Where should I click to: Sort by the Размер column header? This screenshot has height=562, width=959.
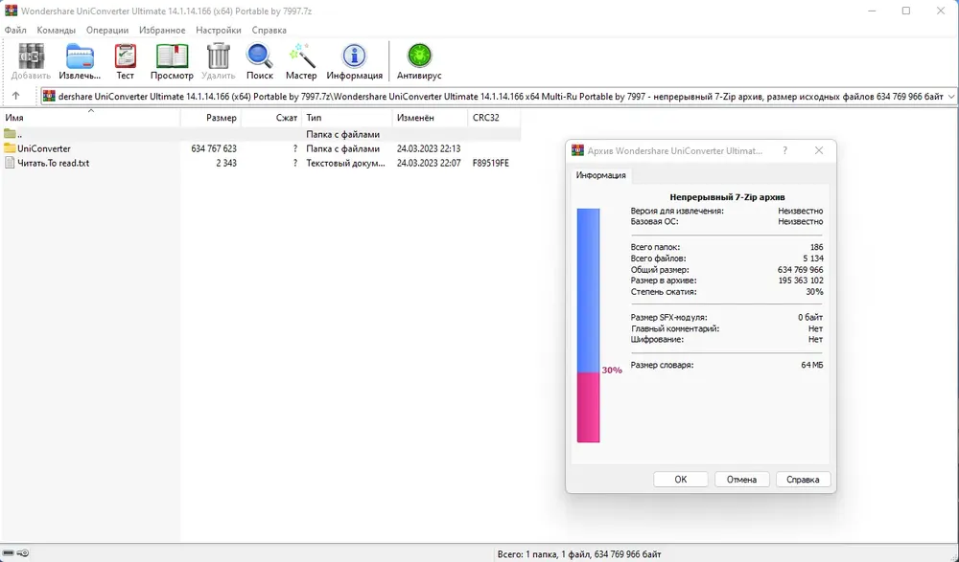(211, 118)
